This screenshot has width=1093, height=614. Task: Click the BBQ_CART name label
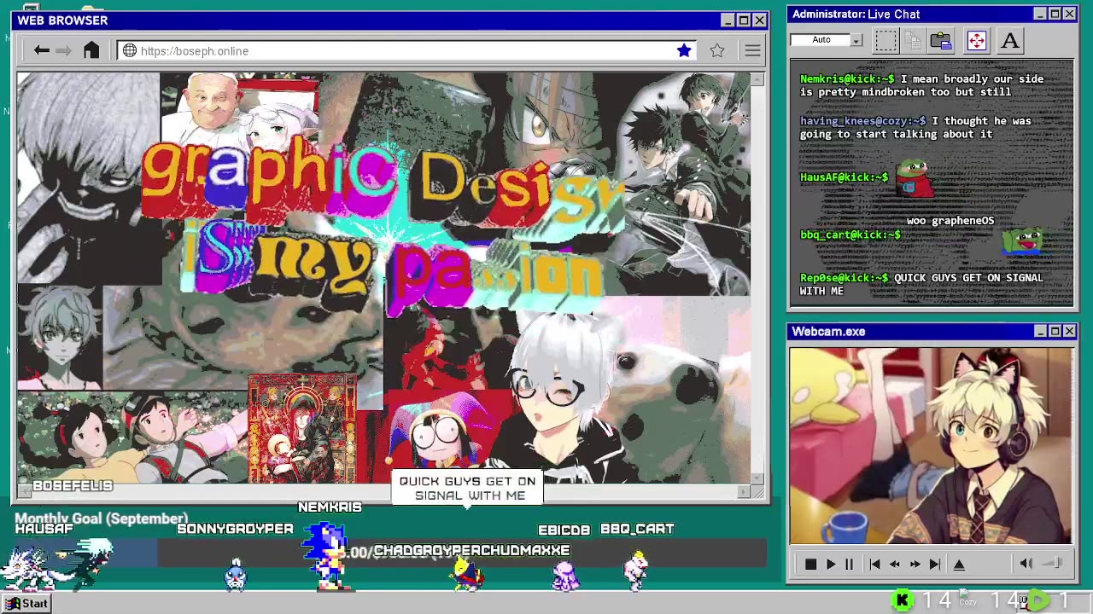point(637,529)
